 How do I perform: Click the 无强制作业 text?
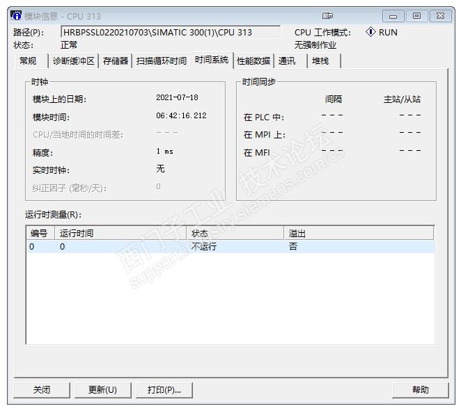point(315,45)
